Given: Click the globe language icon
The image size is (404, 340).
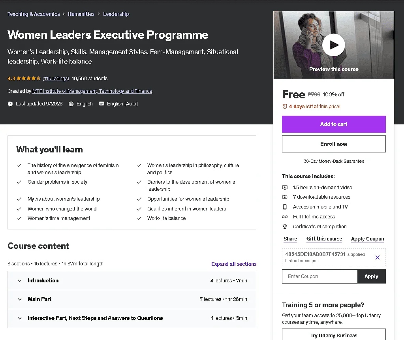Looking at the screenshot, I should pos(71,104).
